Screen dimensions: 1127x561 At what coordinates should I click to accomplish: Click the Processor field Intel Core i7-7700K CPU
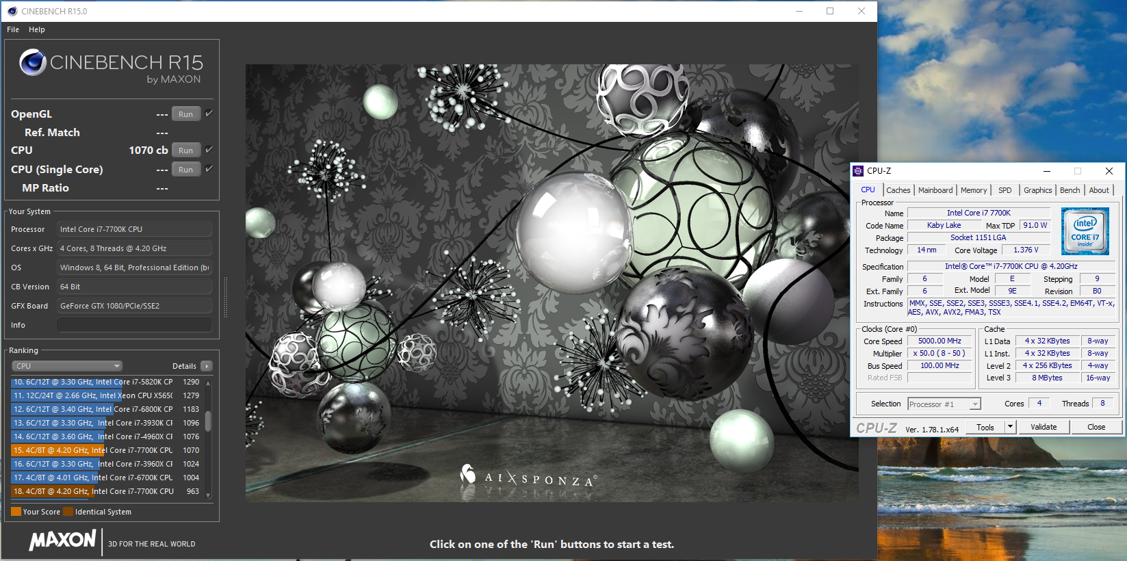(x=134, y=229)
